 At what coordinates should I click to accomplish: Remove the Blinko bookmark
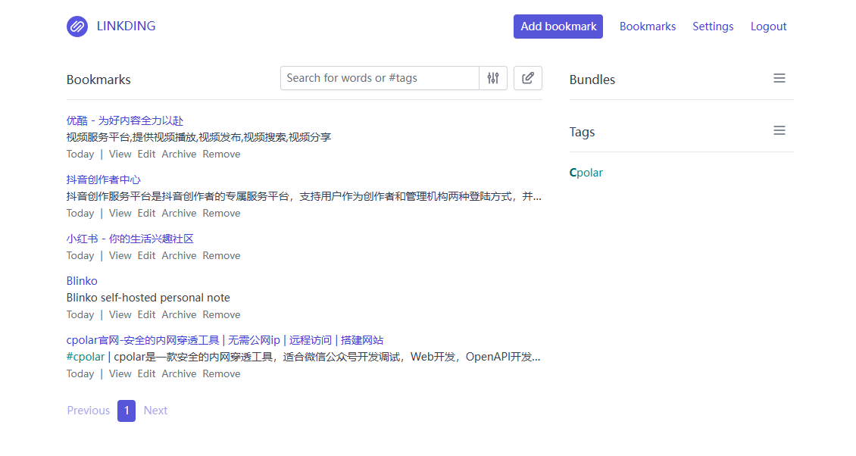[x=222, y=314]
